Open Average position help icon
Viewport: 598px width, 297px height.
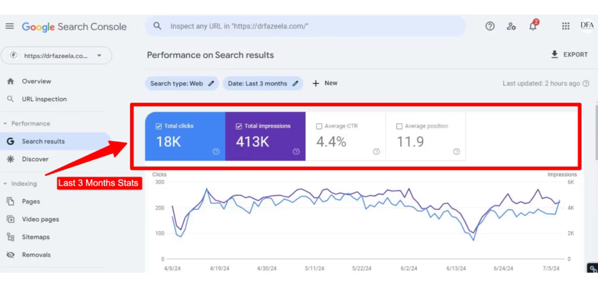pos(457,151)
